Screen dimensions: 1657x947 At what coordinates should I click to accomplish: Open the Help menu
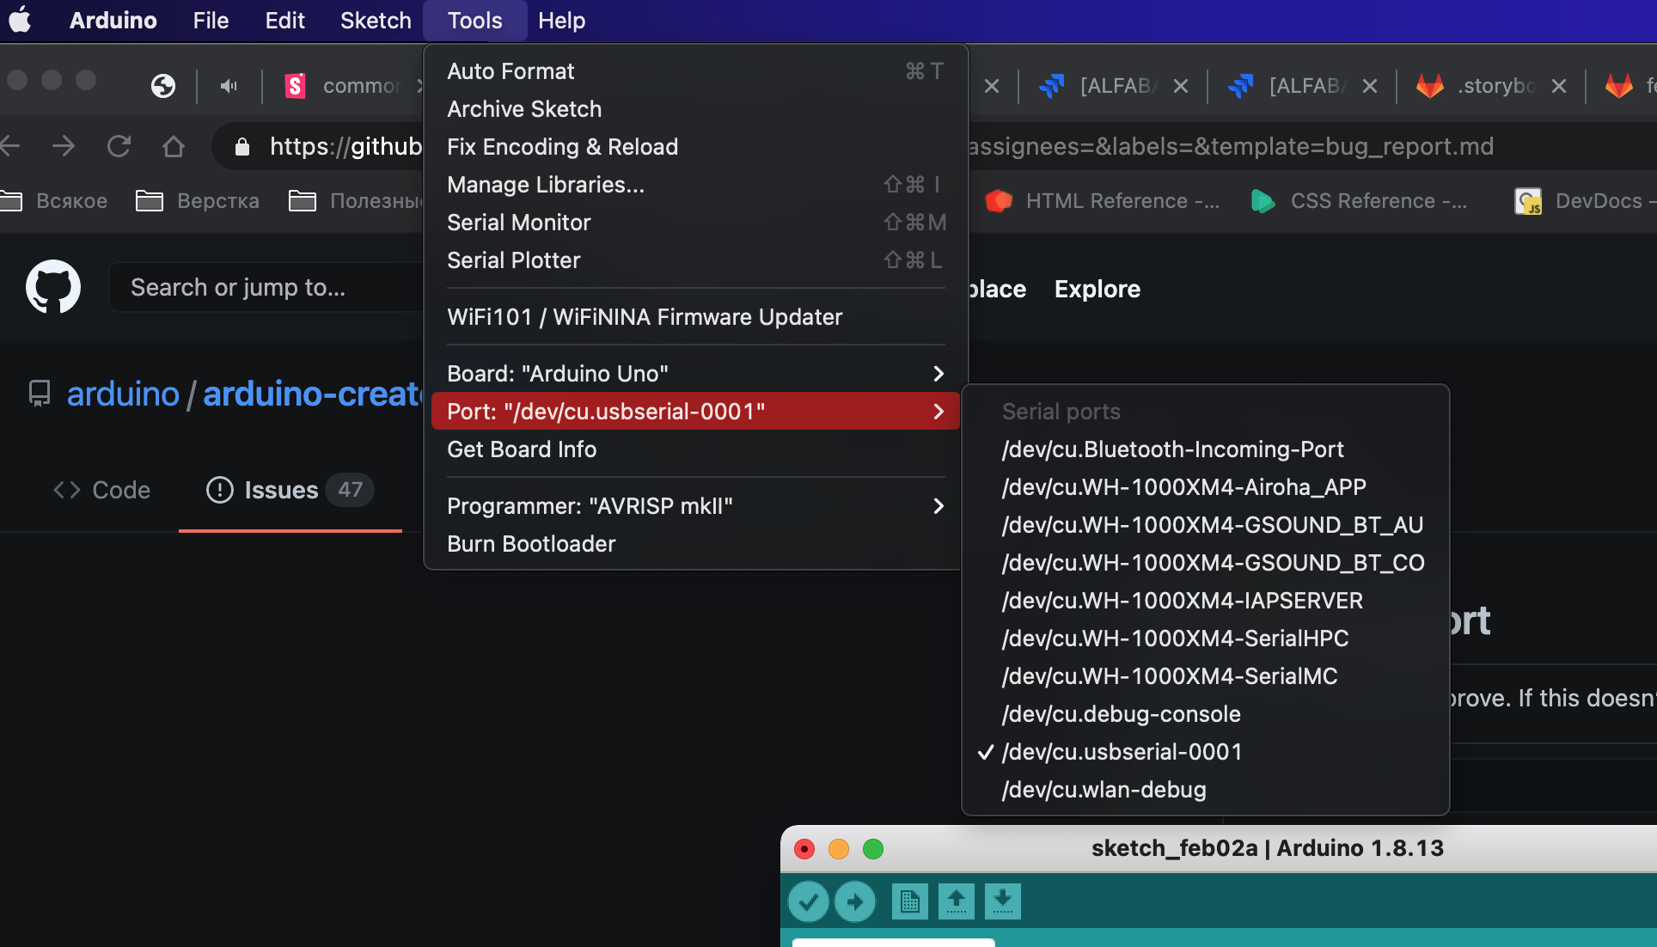(x=561, y=20)
